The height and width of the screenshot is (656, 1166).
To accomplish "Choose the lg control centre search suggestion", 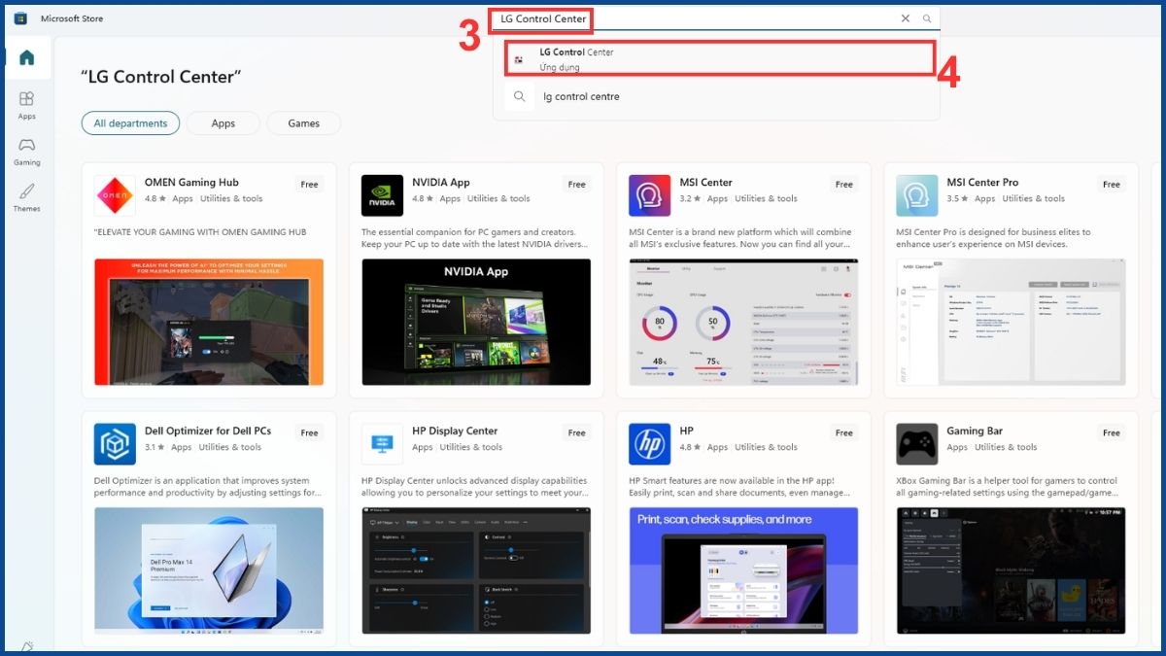I will (x=716, y=96).
